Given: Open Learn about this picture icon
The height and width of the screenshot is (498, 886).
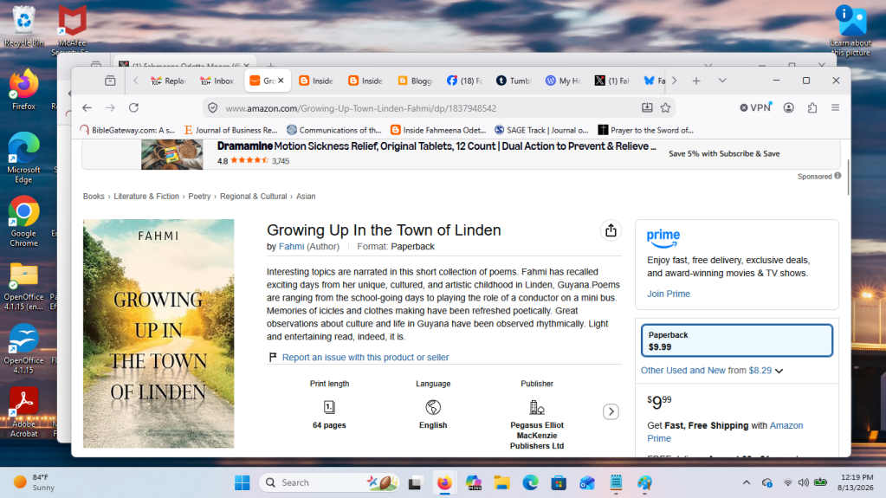Looking at the screenshot, I should pos(850,31).
